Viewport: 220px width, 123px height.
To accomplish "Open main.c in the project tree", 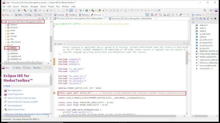I will pyautogui.click(x=14, y=48).
